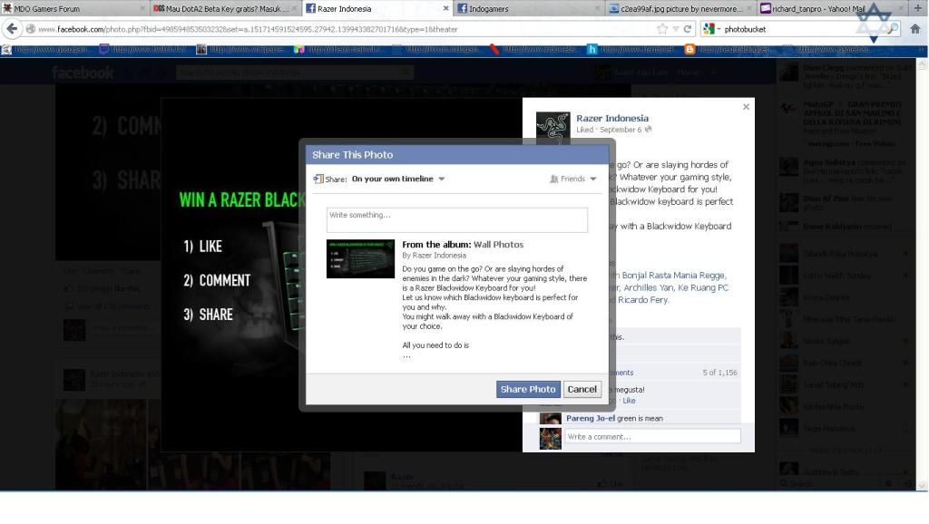Click the public globe icon next to September 6
The width and height of the screenshot is (929, 524).
[x=648, y=129]
